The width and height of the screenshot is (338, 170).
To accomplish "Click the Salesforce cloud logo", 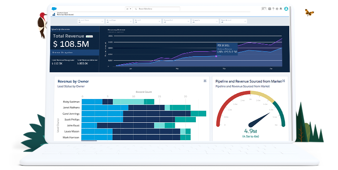I will [x=54, y=8].
